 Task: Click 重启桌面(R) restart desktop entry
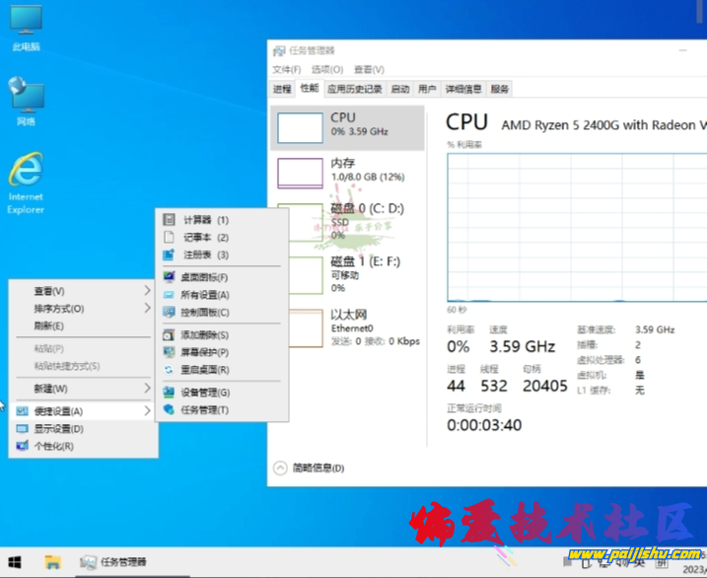pos(205,370)
